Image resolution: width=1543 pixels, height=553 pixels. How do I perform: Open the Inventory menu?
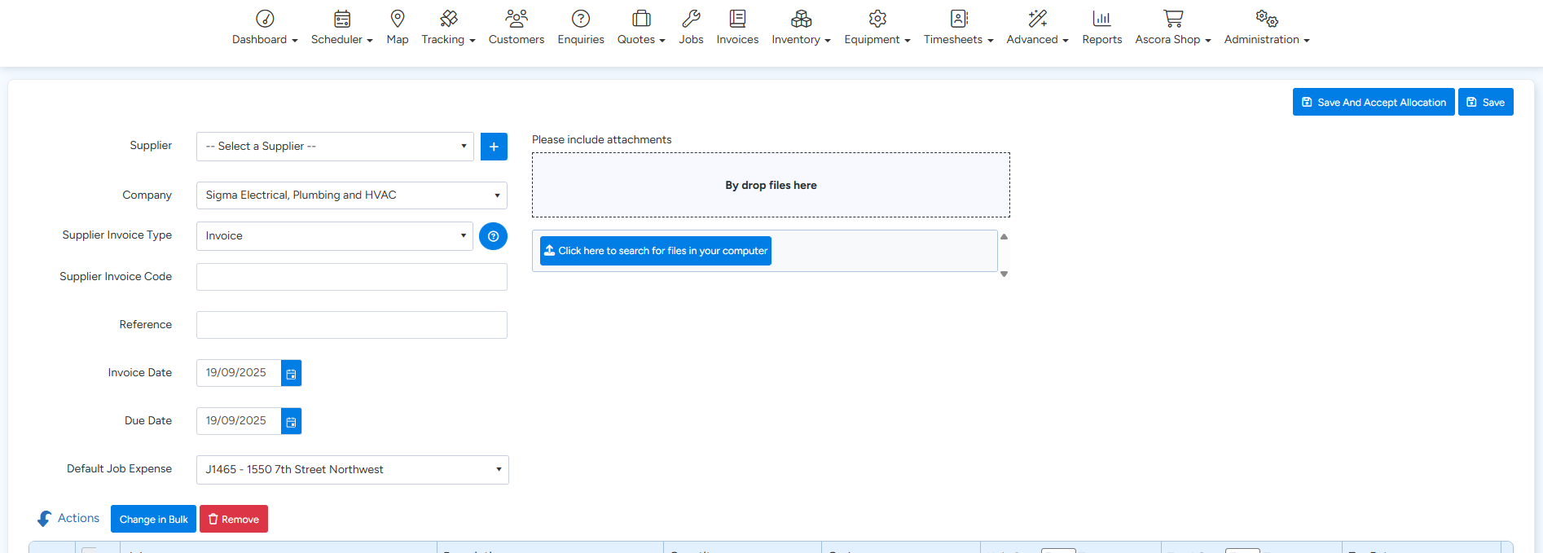click(x=801, y=27)
